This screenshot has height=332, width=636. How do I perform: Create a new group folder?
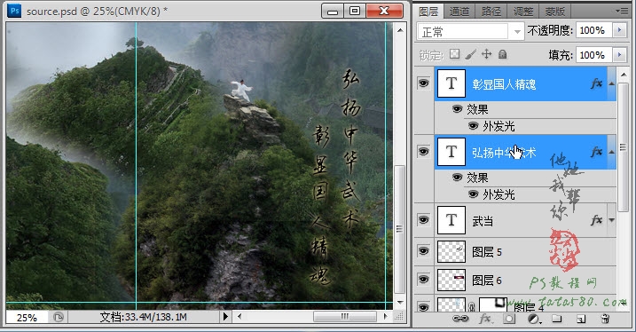[x=556, y=319]
